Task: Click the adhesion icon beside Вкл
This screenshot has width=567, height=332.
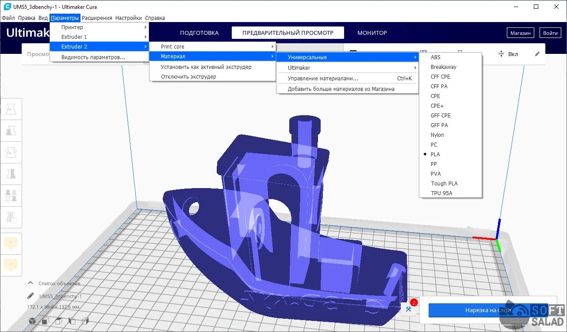Action: coord(501,54)
